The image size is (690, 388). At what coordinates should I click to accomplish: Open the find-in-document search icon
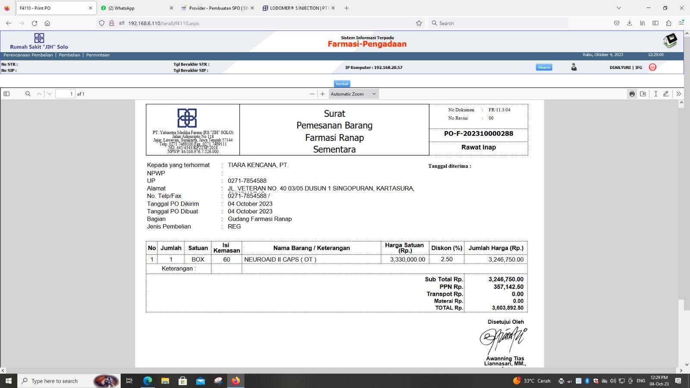point(28,94)
